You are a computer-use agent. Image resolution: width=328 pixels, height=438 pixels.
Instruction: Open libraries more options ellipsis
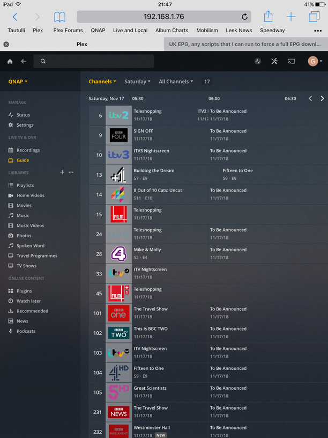(71, 172)
